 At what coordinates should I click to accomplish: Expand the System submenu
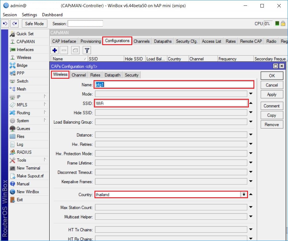[45, 120]
